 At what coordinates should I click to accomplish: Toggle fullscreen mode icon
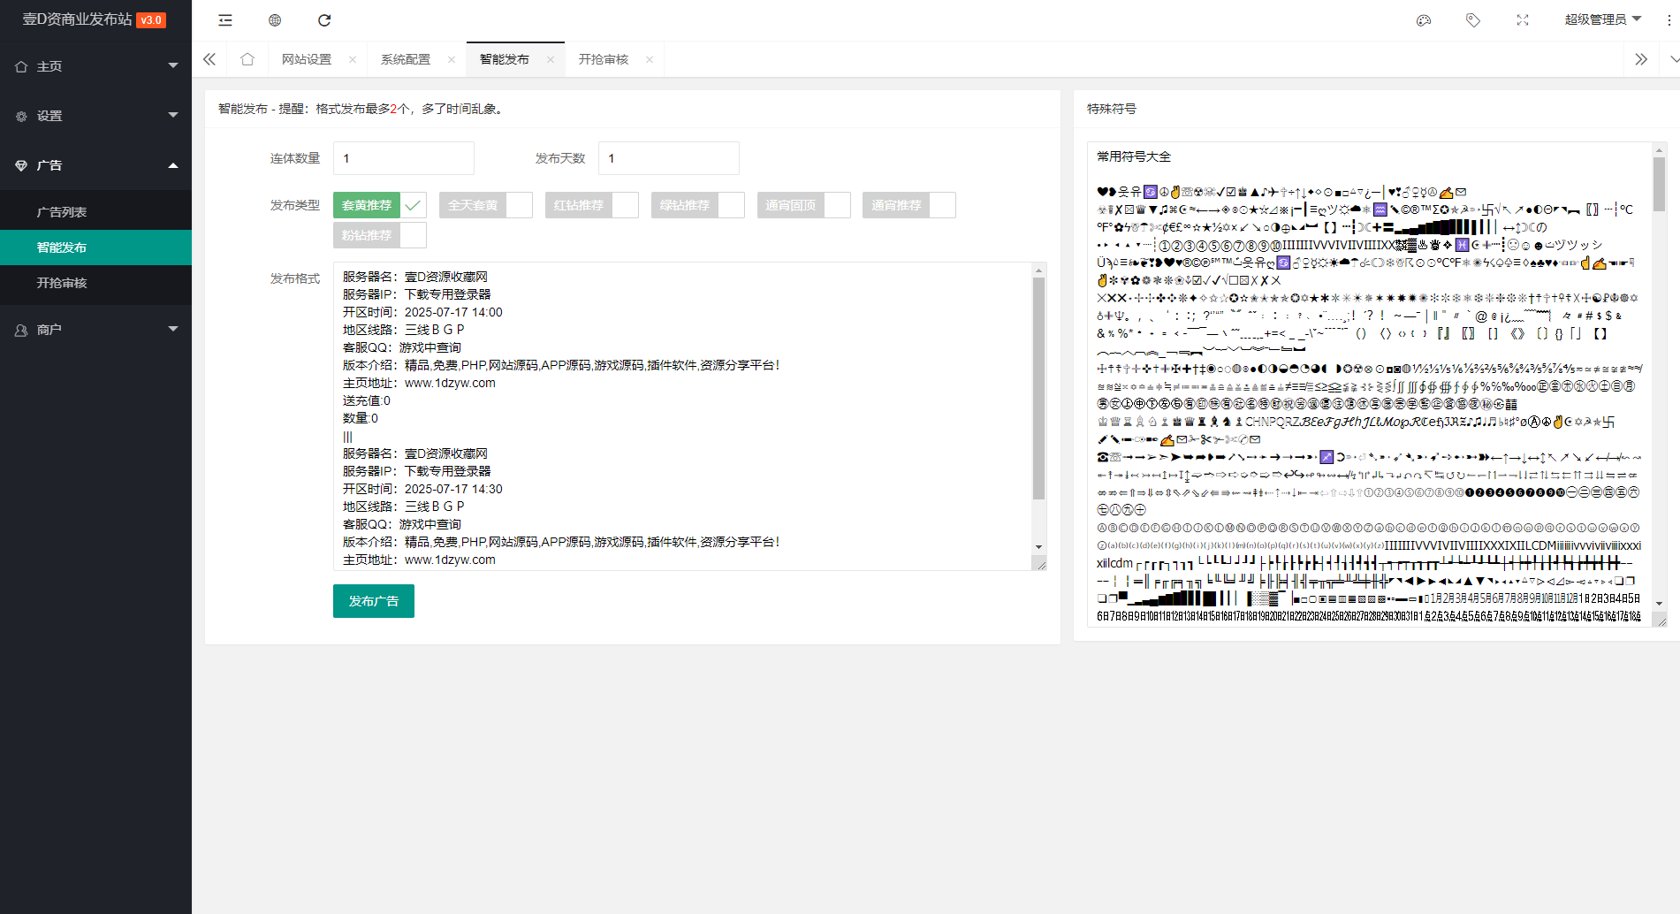1523,20
